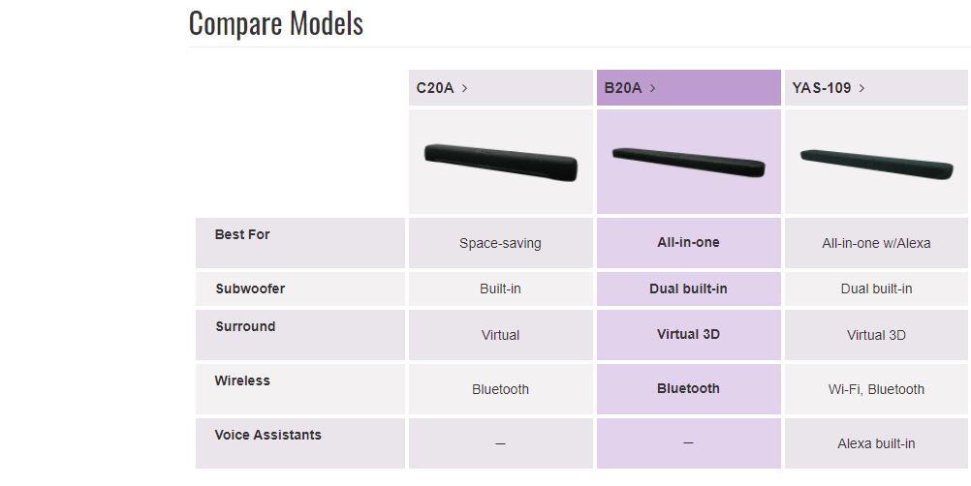Click the Space-saving cell under C20A
The height and width of the screenshot is (486, 971).
500,243
